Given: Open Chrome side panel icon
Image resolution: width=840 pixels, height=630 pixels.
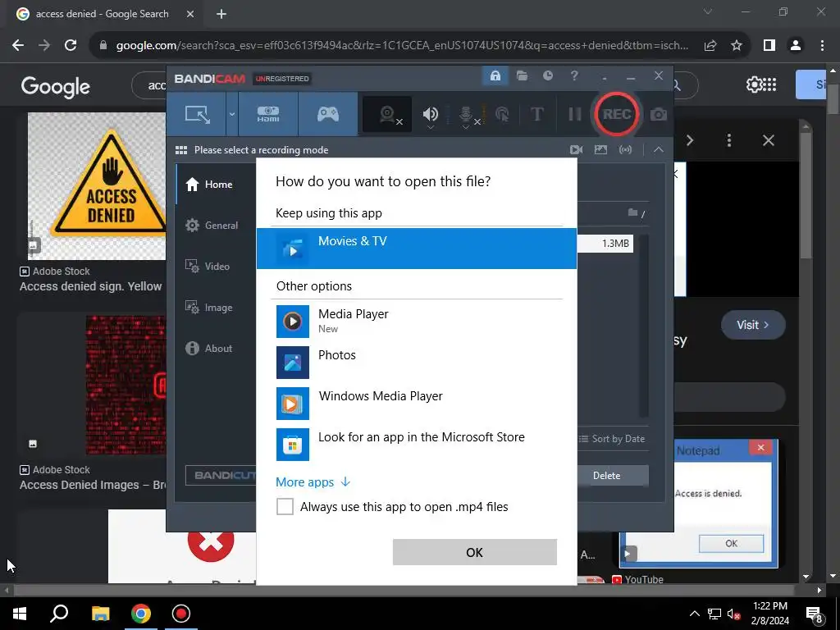Looking at the screenshot, I should pyautogui.click(x=769, y=46).
